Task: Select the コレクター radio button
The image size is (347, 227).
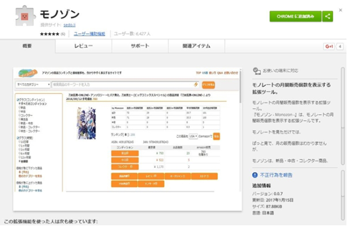Action: pos(20,115)
